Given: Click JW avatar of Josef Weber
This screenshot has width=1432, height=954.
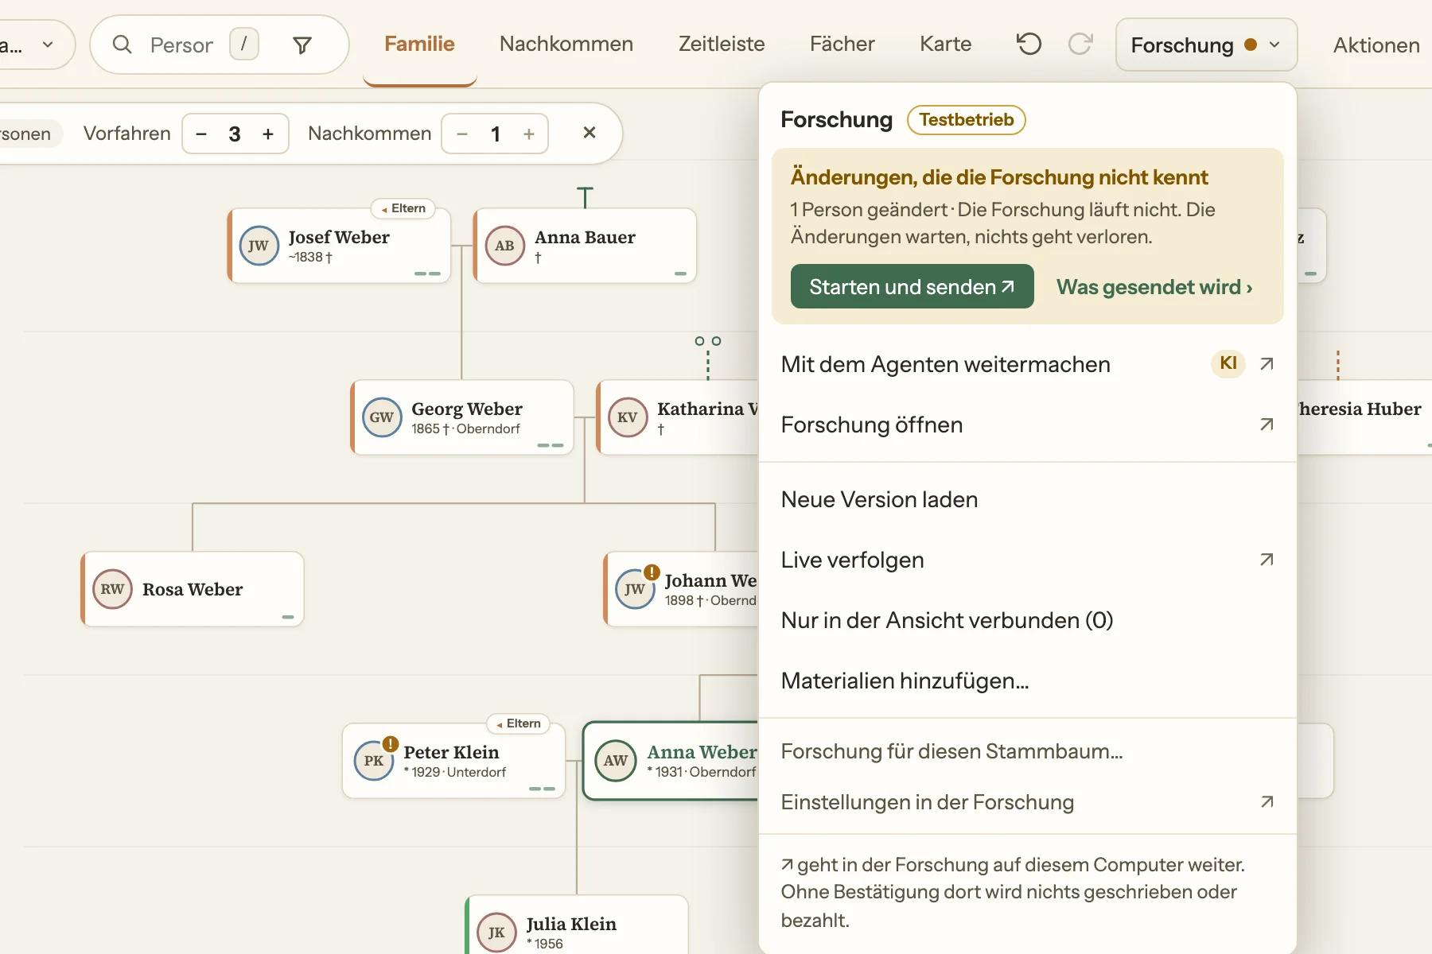Looking at the screenshot, I should coord(259,246).
